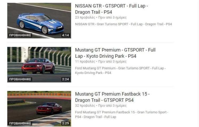
Task: Click the Mustang GT Premium Kyoto video title
Action: [115, 53]
